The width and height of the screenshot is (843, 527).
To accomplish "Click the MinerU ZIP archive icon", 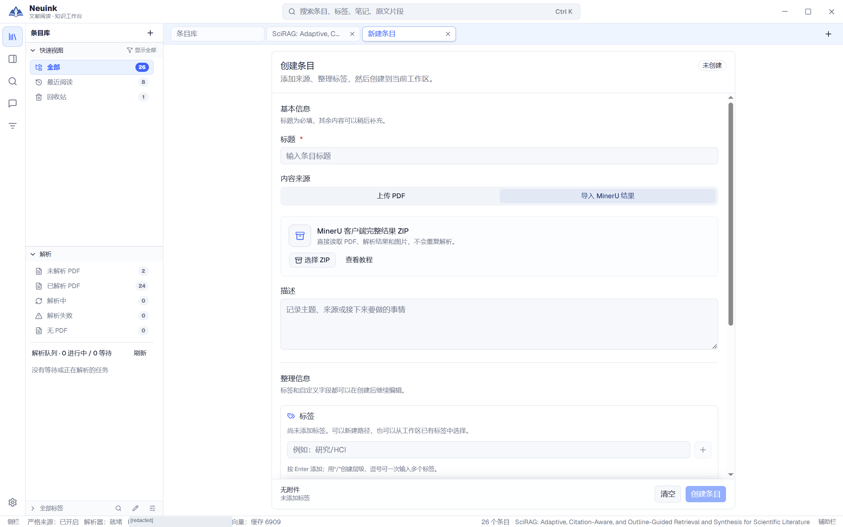I will (300, 236).
